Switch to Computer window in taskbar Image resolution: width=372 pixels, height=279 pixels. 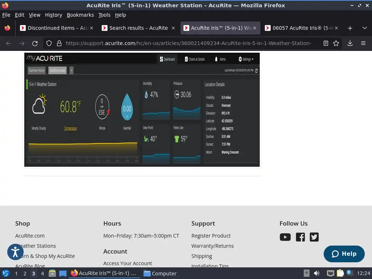[x=160, y=274]
